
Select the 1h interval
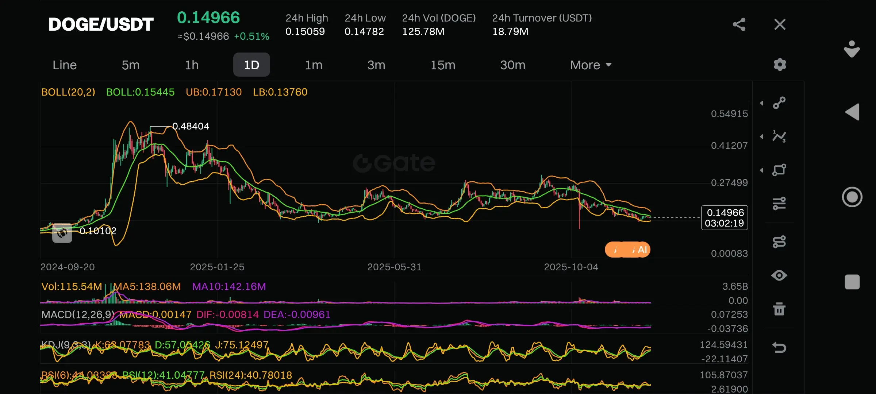(192, 65)
